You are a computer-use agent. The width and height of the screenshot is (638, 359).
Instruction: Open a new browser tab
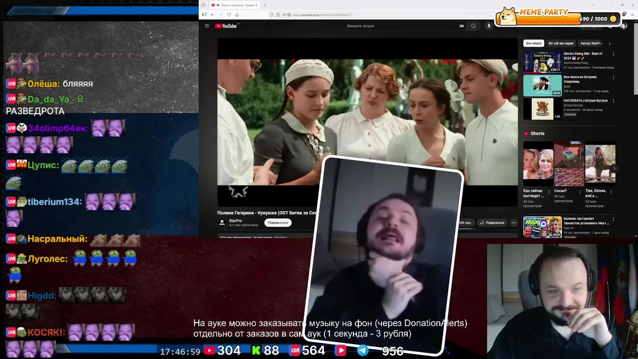point(265,5)
